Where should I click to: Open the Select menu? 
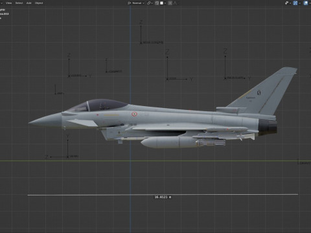[19, 3]
